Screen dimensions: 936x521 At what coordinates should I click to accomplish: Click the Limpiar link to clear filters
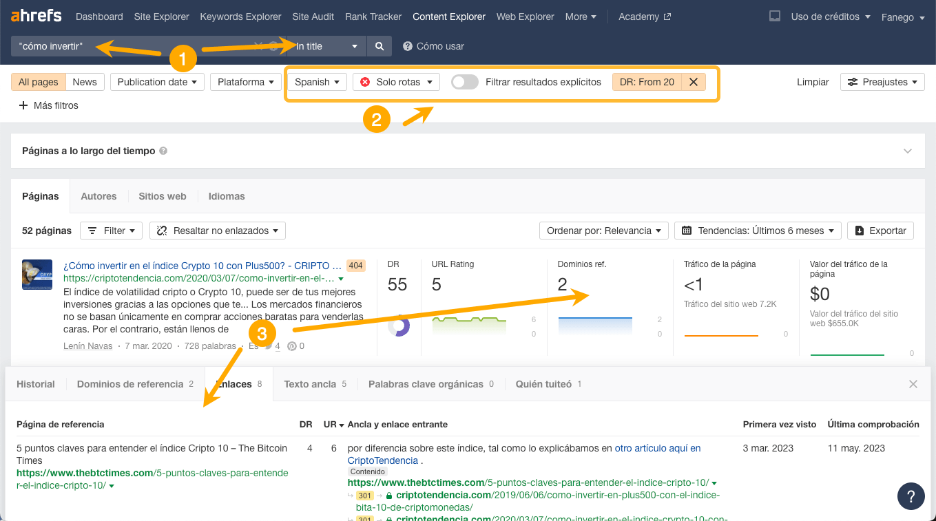tap(812, 81)
